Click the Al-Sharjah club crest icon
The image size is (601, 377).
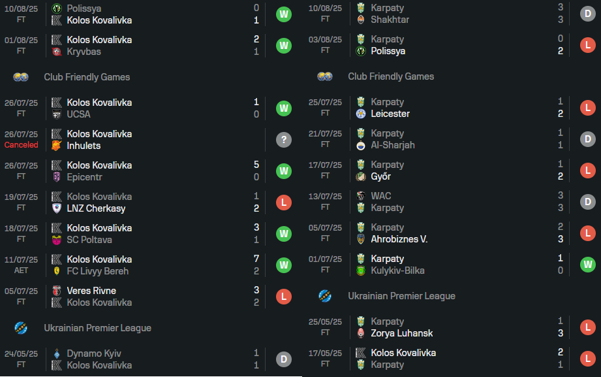click(x=361, y=145)
